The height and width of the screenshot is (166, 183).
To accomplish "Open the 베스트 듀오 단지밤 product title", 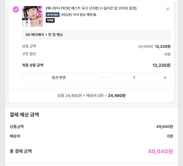I will [x=91, y=8].
